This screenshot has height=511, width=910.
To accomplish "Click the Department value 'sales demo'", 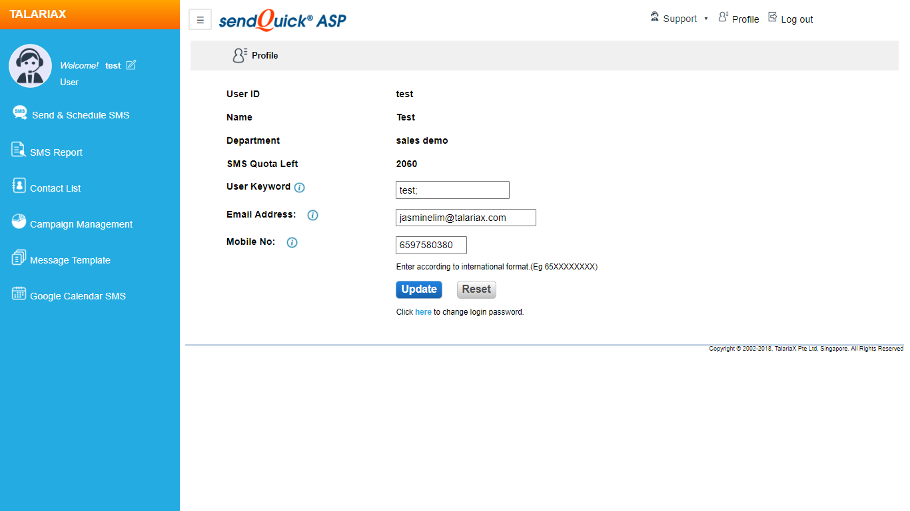I will coord(422,140).
